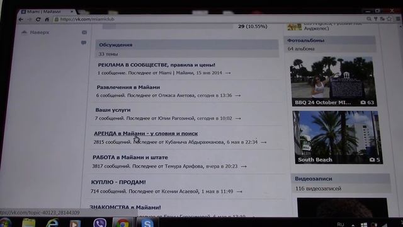
Task: Close the Miami | Майами tab
Action: [x=72, y=11]
